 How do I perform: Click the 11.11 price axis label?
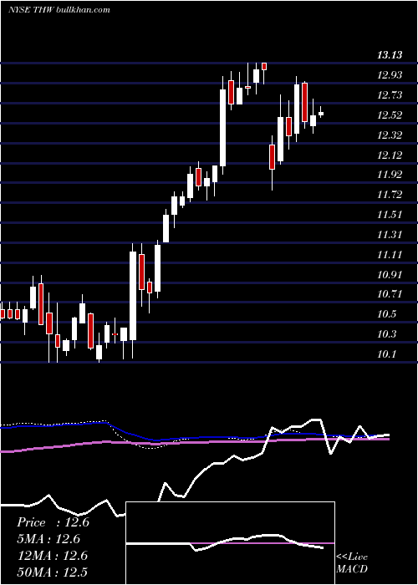pyautogui.click(x=390, y=255)
